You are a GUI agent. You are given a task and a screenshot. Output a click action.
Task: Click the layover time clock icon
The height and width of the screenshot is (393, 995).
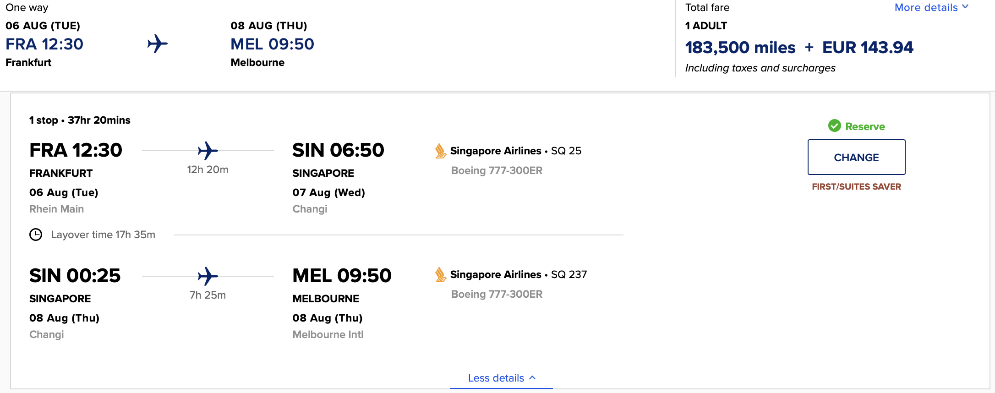(x=36, y=235)
